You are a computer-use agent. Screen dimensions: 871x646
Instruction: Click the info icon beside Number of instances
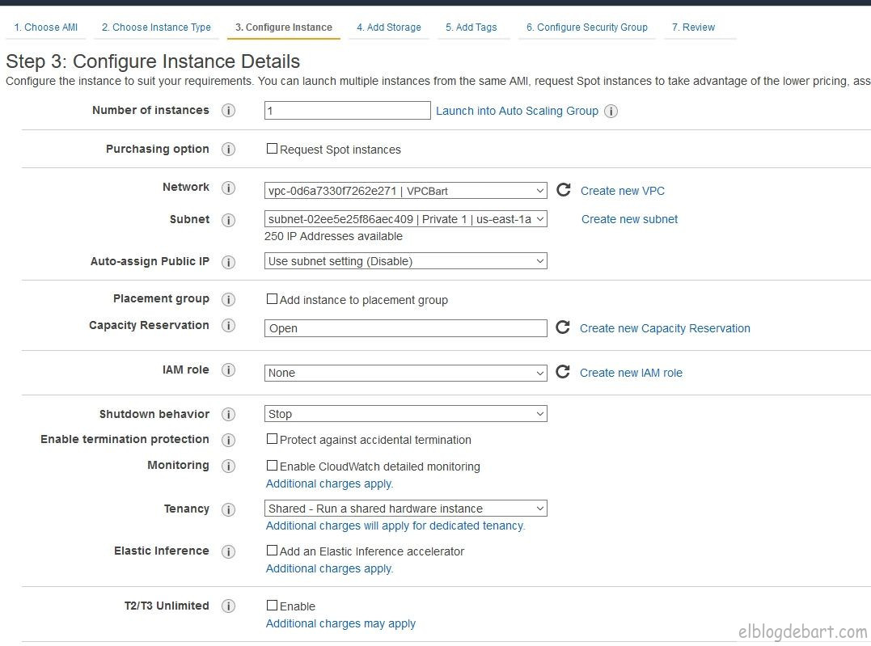click(x=228, y=111)
